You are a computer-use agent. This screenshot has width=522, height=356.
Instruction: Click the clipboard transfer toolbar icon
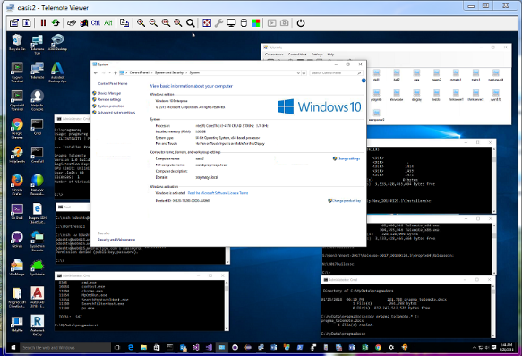(124, 23)
